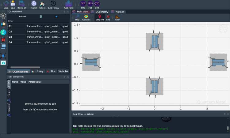
Task: Switch to the Library tab
Action: [37, 71]
